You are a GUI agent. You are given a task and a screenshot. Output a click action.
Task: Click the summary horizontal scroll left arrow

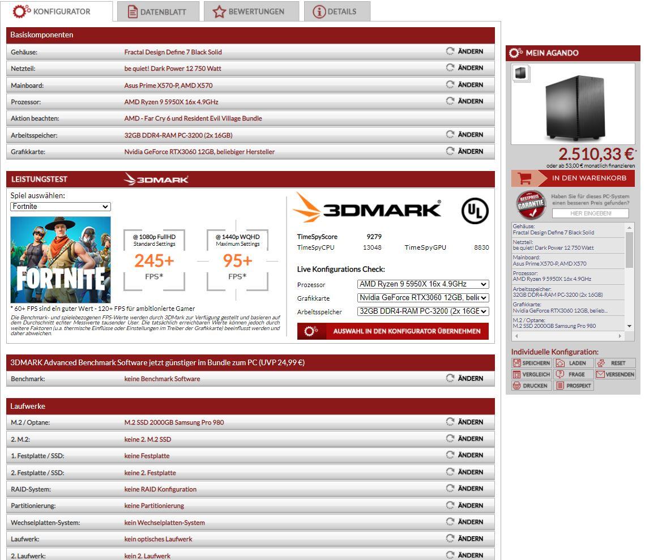(516, 336)
